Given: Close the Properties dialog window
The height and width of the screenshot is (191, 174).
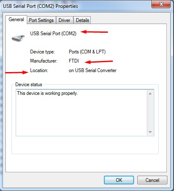Looking at the screenshot, I should 161,4.
